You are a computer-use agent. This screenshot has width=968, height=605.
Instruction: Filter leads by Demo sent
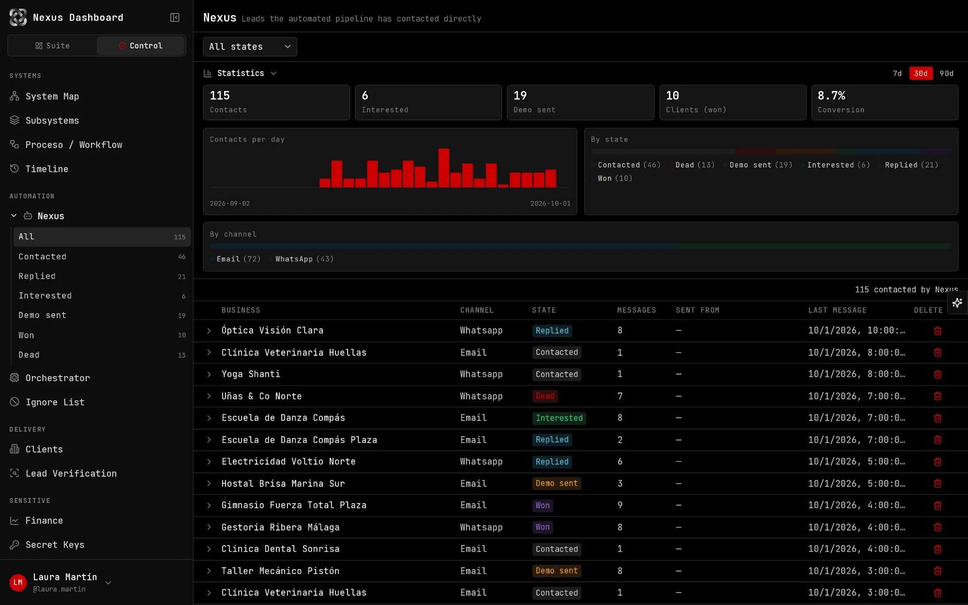102,315
